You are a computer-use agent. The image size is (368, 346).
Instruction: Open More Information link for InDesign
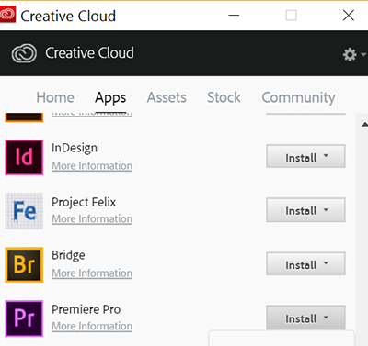[x=92, y=166]
